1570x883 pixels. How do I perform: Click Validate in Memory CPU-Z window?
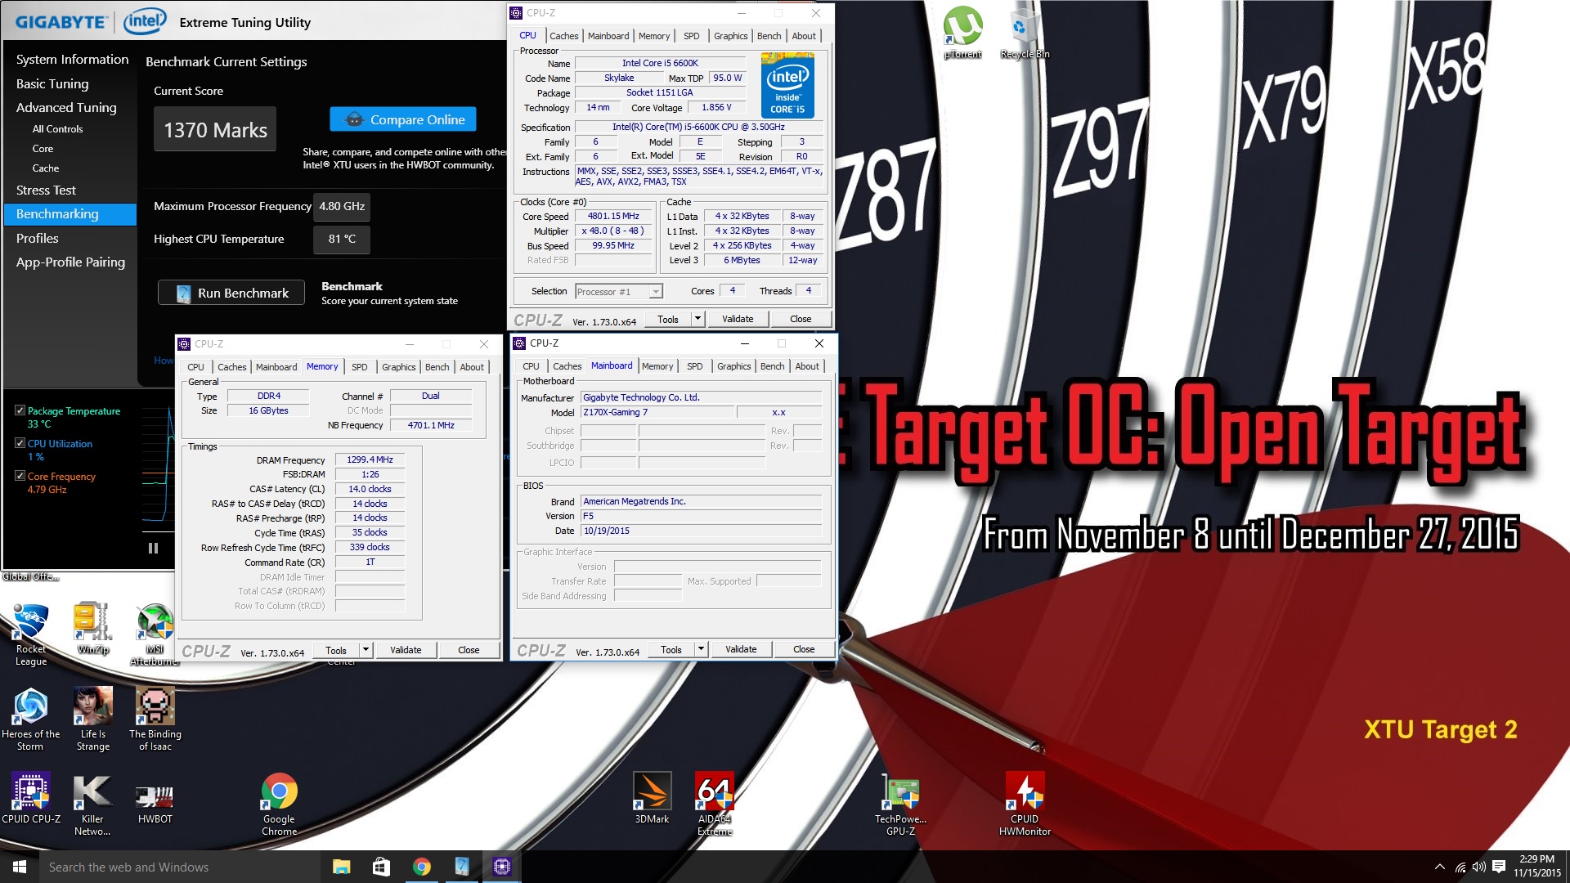point(406,650)
